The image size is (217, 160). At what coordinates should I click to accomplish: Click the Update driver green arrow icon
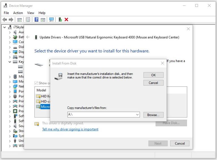(60, 20)
